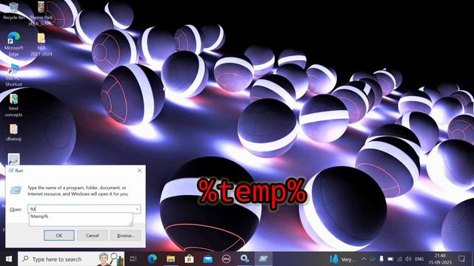Open the clock and date flyout

[440, 259]
